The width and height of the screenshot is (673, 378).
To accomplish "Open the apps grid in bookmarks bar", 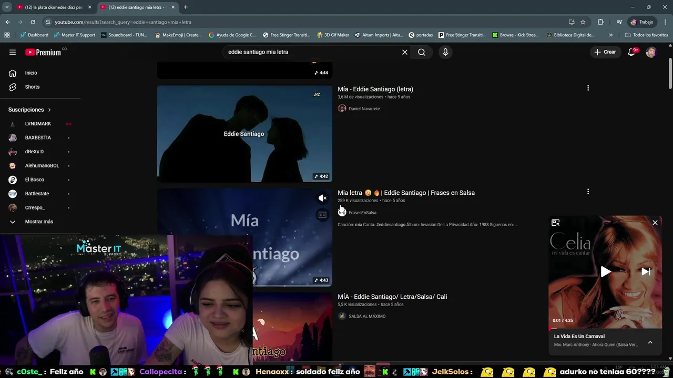I will 7,35.
